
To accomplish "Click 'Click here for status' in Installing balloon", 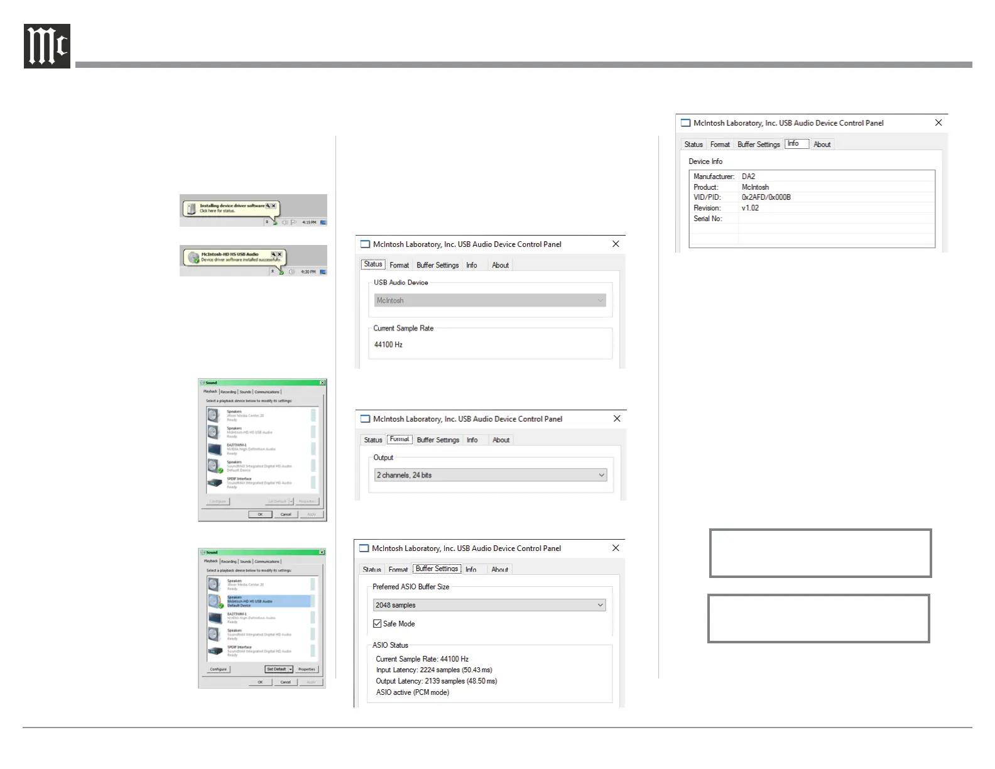I will pyautogui.click(x=217, y=211).
